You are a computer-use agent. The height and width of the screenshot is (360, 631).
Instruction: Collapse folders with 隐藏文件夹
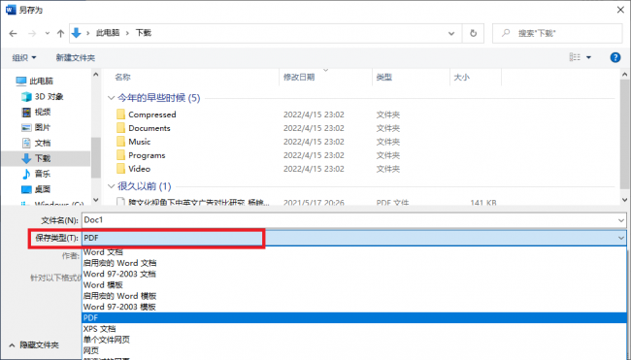coord(34,345)
